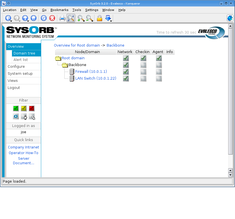Click Firewall Agent status box
This screenshot has width=235, height=219.
tap(159, 72)
